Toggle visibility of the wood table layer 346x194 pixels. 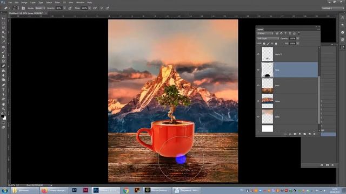[x=258, y=85]
